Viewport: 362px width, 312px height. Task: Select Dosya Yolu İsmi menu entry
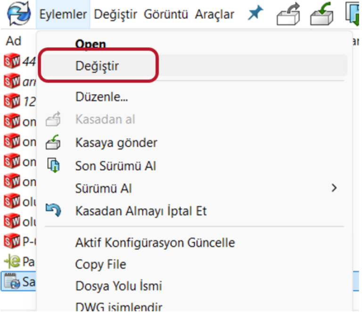tap(118, 286)
